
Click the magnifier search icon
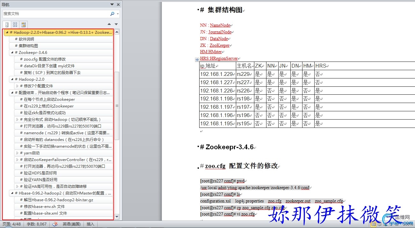(112, 14)
